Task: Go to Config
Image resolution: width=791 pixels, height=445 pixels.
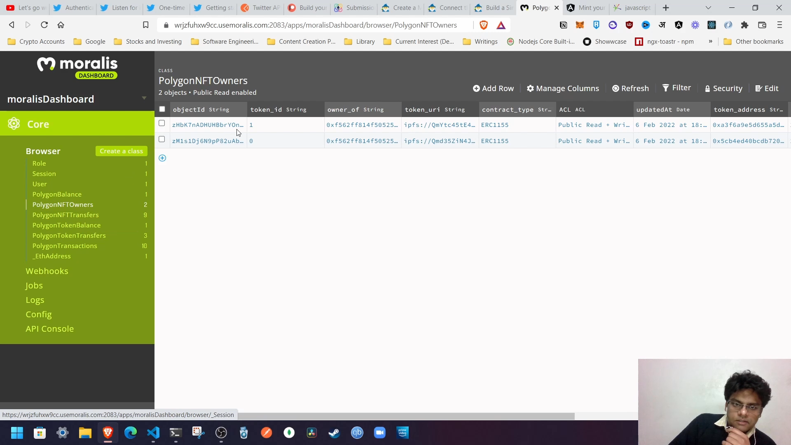Action: click(x=38, y=314)
